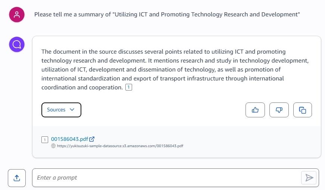The height and width of the screenshot is (190, 325).
Task: Collapse the Sources dropdown
Action: [61, 110]
